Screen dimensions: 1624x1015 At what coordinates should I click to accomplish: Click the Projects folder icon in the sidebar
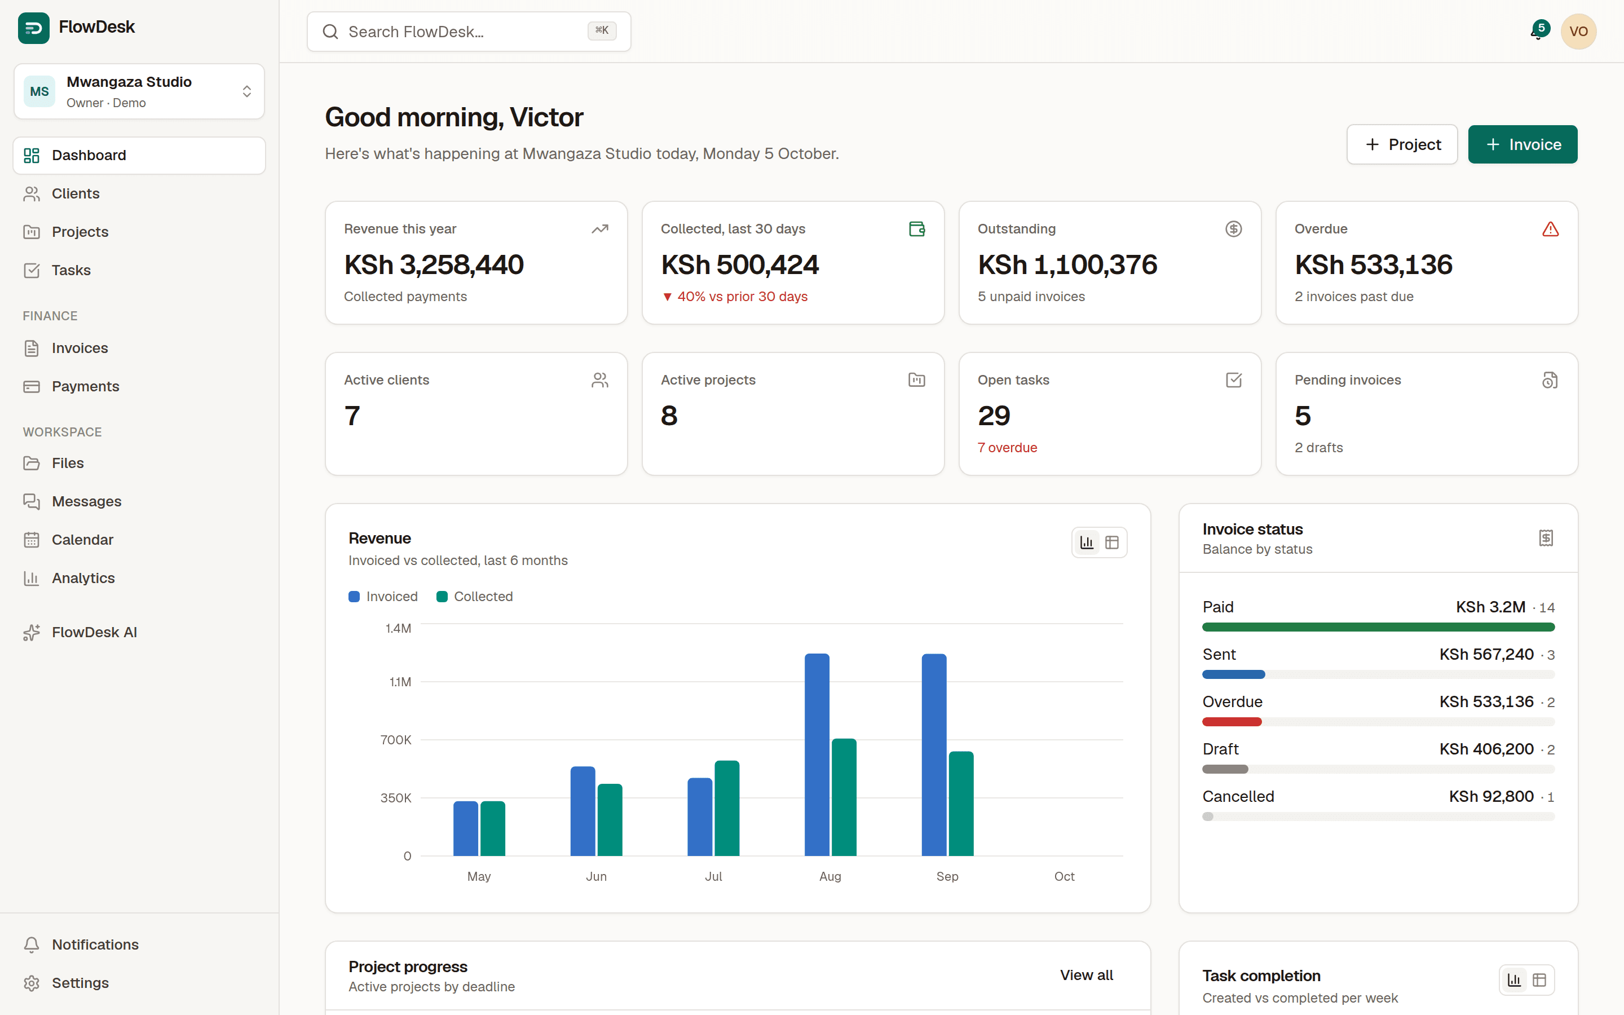(x=32, y=232)
